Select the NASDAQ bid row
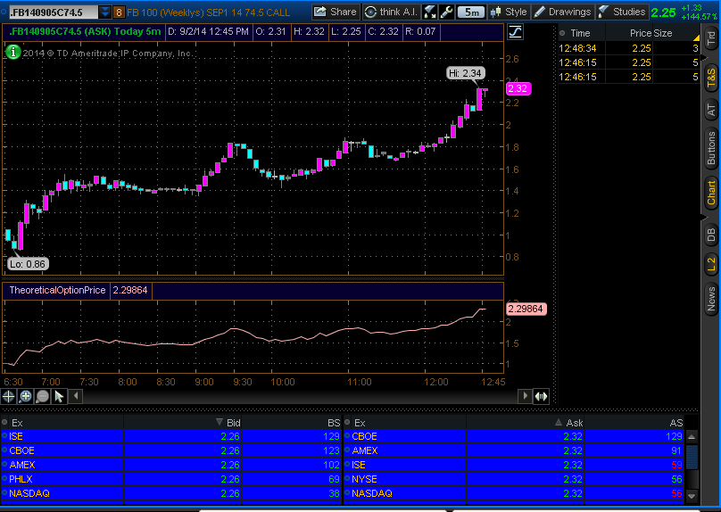 point(171,493)
